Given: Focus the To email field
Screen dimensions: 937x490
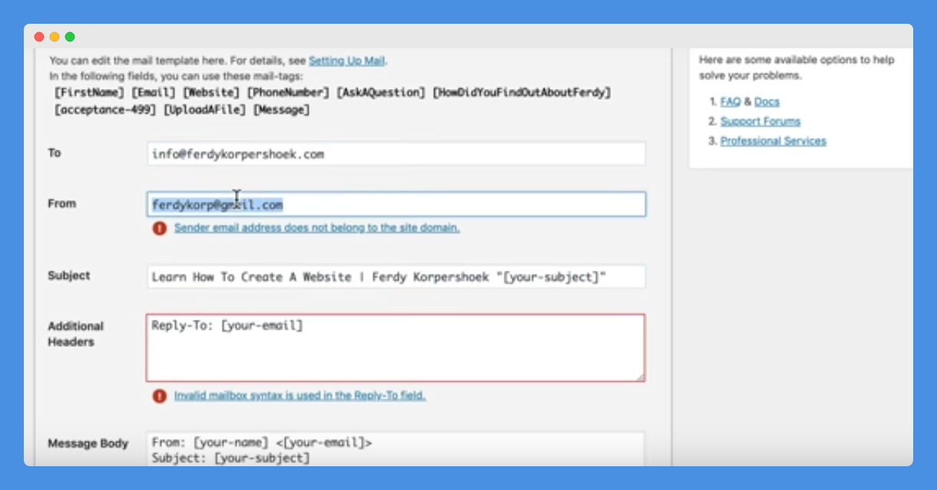Looking at the screenshot, I should [396, 153].
